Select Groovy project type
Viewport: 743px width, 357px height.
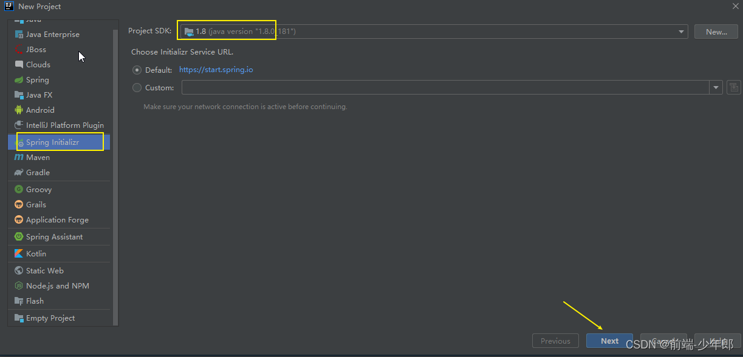pyautogui.click(x=60, y=190)
